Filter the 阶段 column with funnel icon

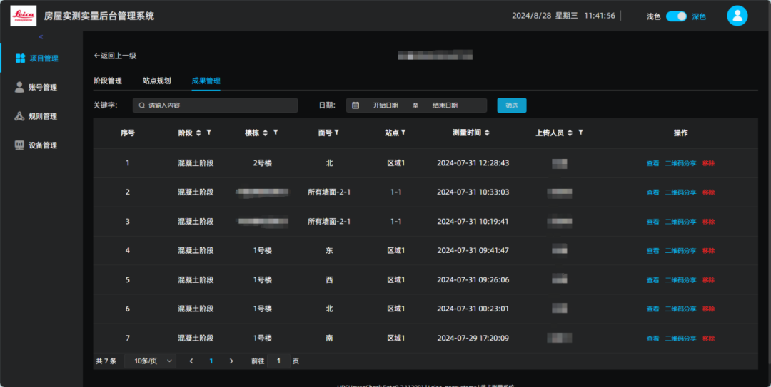[x=209, y=133]
